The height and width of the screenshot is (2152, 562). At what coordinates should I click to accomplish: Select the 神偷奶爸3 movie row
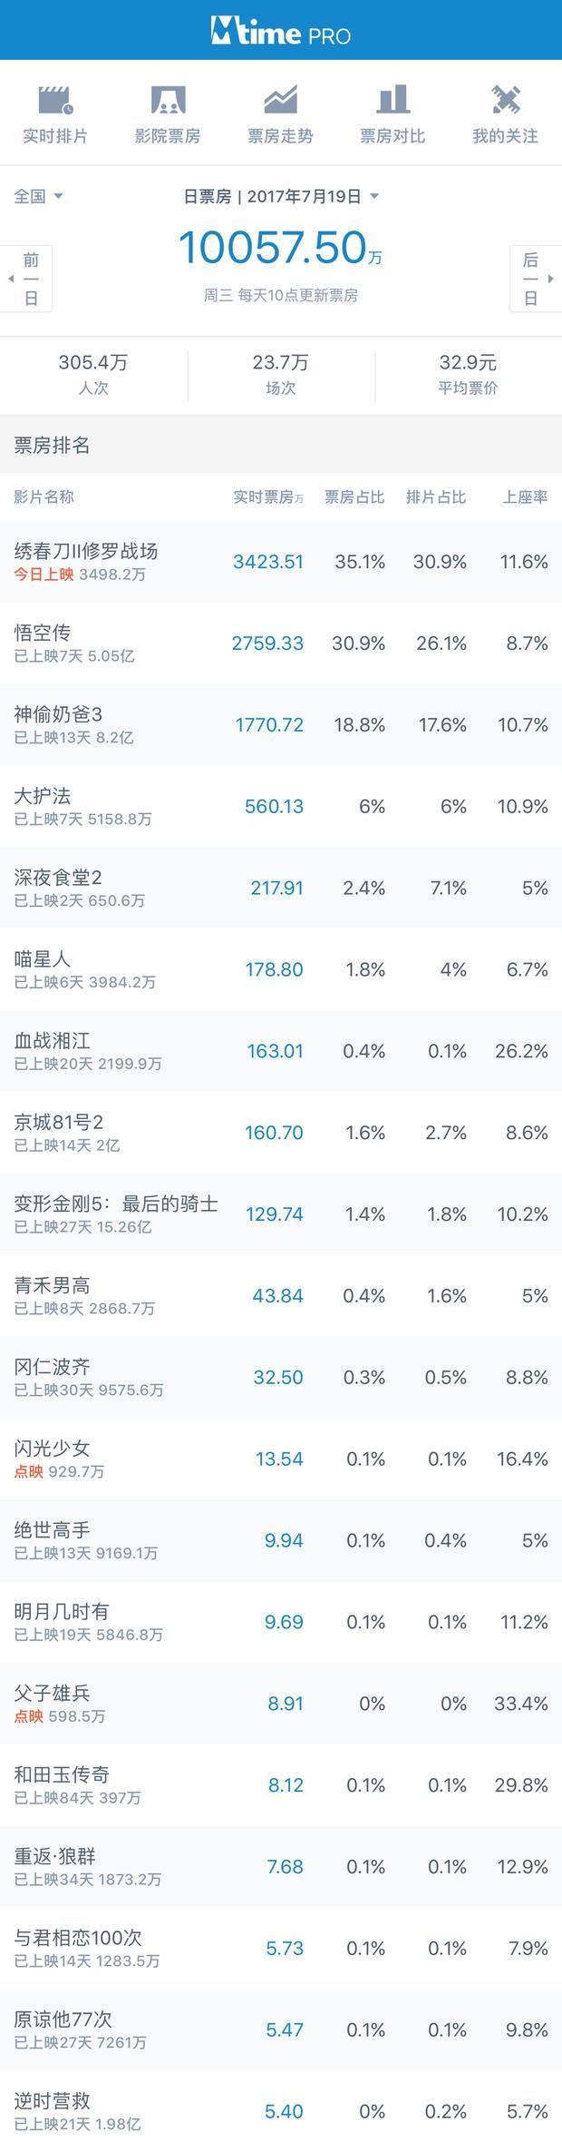[x=281, y=725]
